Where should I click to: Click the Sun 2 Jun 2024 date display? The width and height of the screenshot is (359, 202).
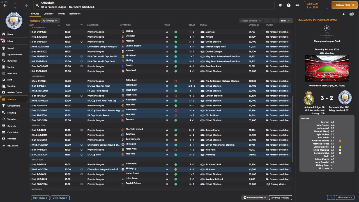point(316,5)
